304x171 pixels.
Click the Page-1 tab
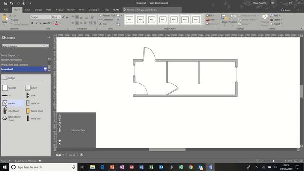tap(60, 155)
